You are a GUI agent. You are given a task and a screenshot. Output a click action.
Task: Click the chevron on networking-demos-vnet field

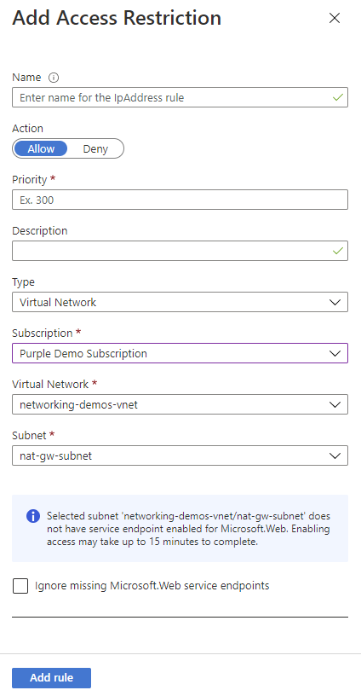(x=335, y=404)
